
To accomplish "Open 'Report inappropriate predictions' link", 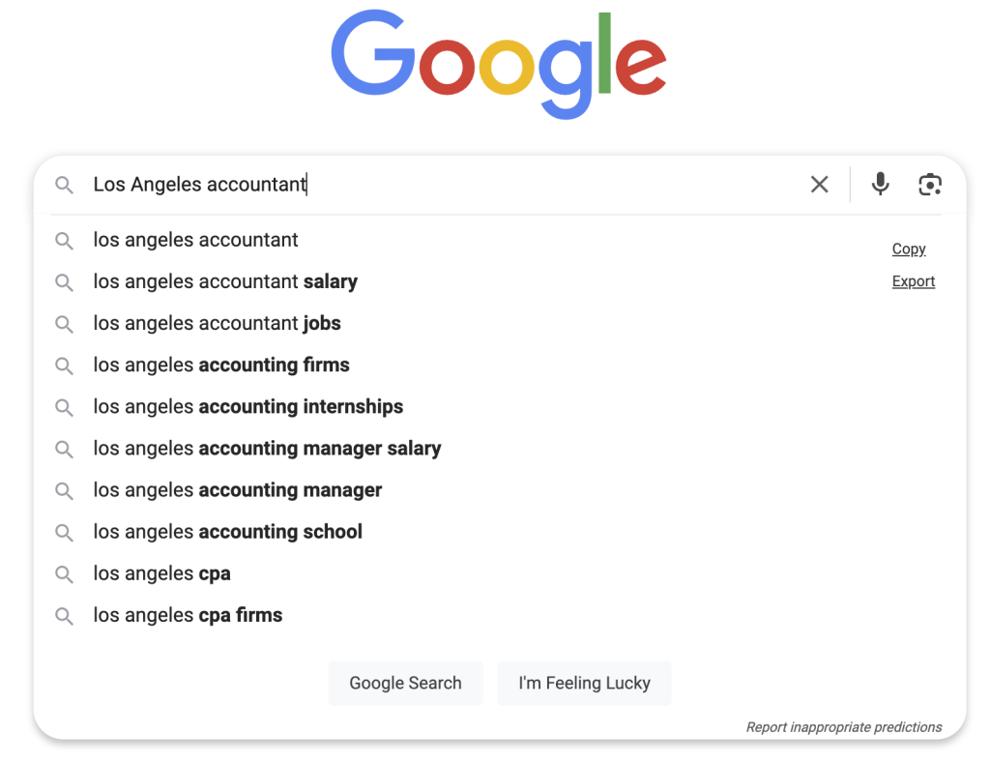I will click(x=844, y=727).
